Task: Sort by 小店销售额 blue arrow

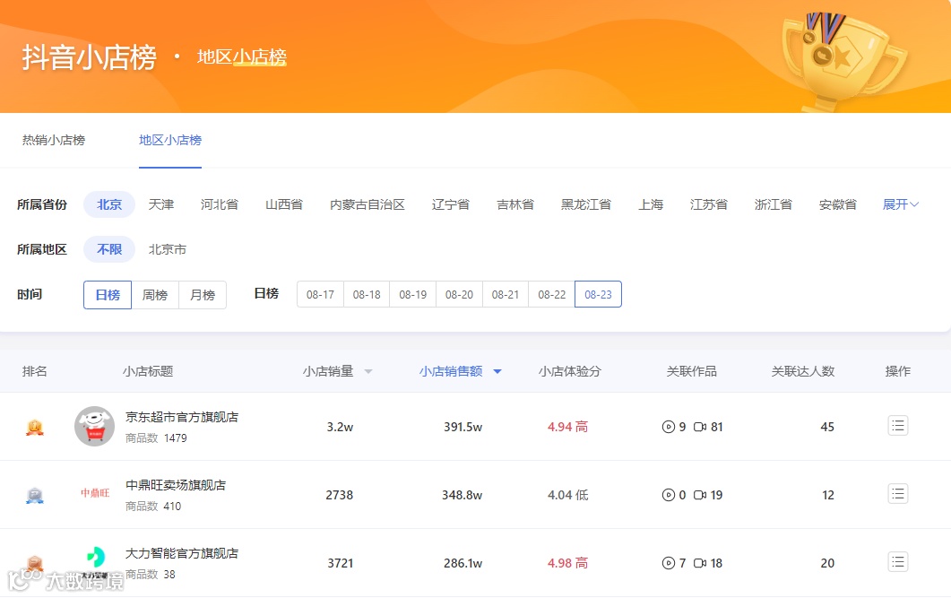Action: click(x=497, y=372)
